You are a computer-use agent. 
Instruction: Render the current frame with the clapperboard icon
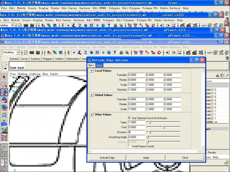coord(188,53)
